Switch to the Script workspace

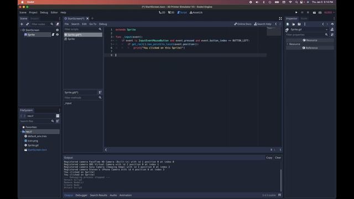(182, 12)
